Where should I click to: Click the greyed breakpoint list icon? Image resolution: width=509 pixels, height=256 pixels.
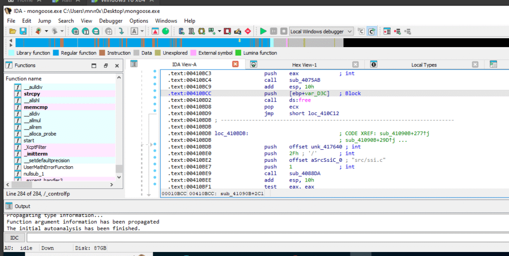(408, 31)
